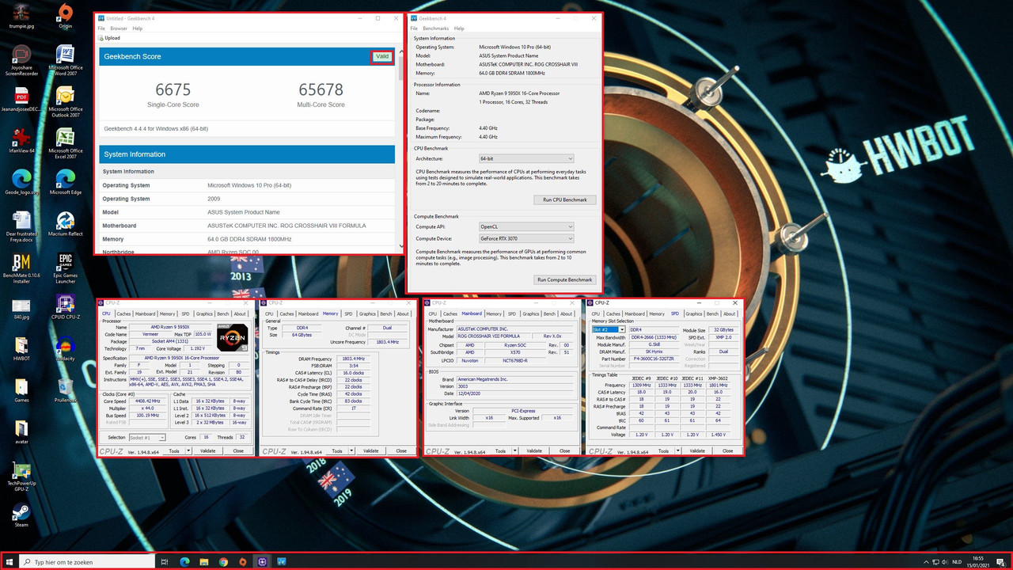Launch CPUID CPU-Z from the desktop

click(66, 308)
